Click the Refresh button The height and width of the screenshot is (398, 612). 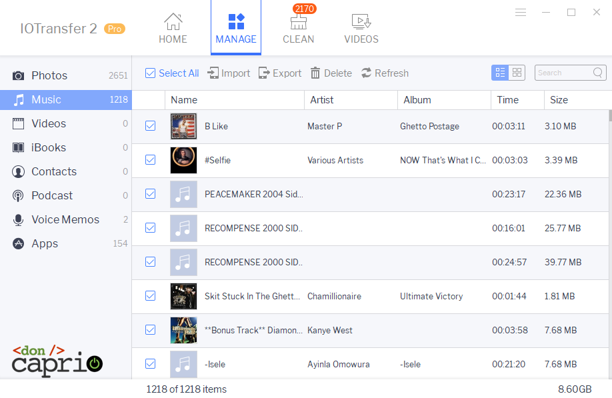[x=385, y=73]
